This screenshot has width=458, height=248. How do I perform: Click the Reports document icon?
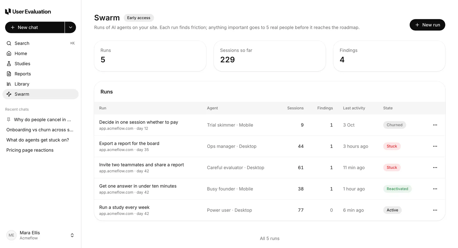coord(9,74)
